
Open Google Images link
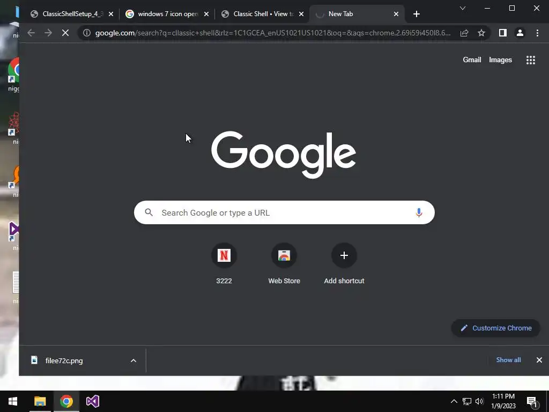tap(500, 60)
